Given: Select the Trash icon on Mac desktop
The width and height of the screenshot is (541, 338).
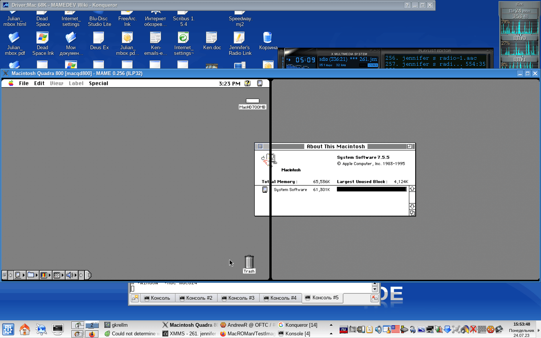Looking at the screenshot, I should point(249,264).
